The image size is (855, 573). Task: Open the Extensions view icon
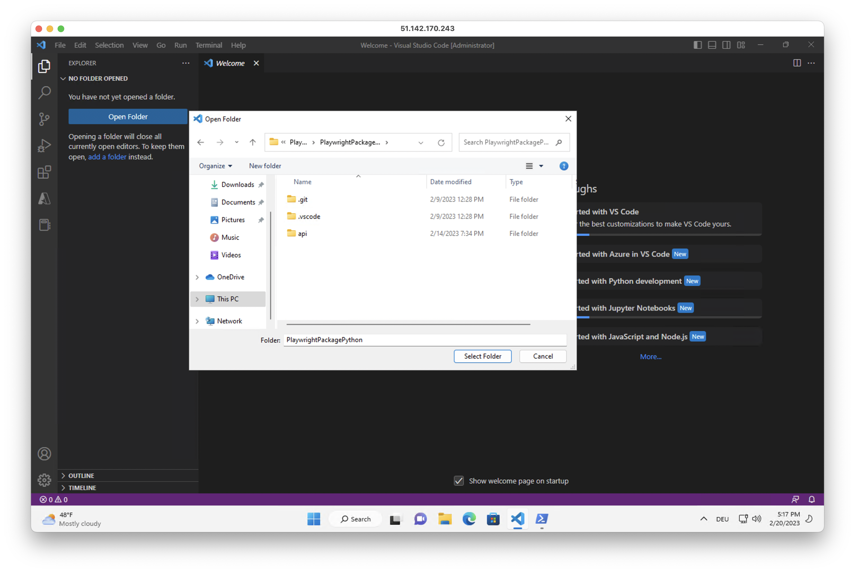[44, 172]
